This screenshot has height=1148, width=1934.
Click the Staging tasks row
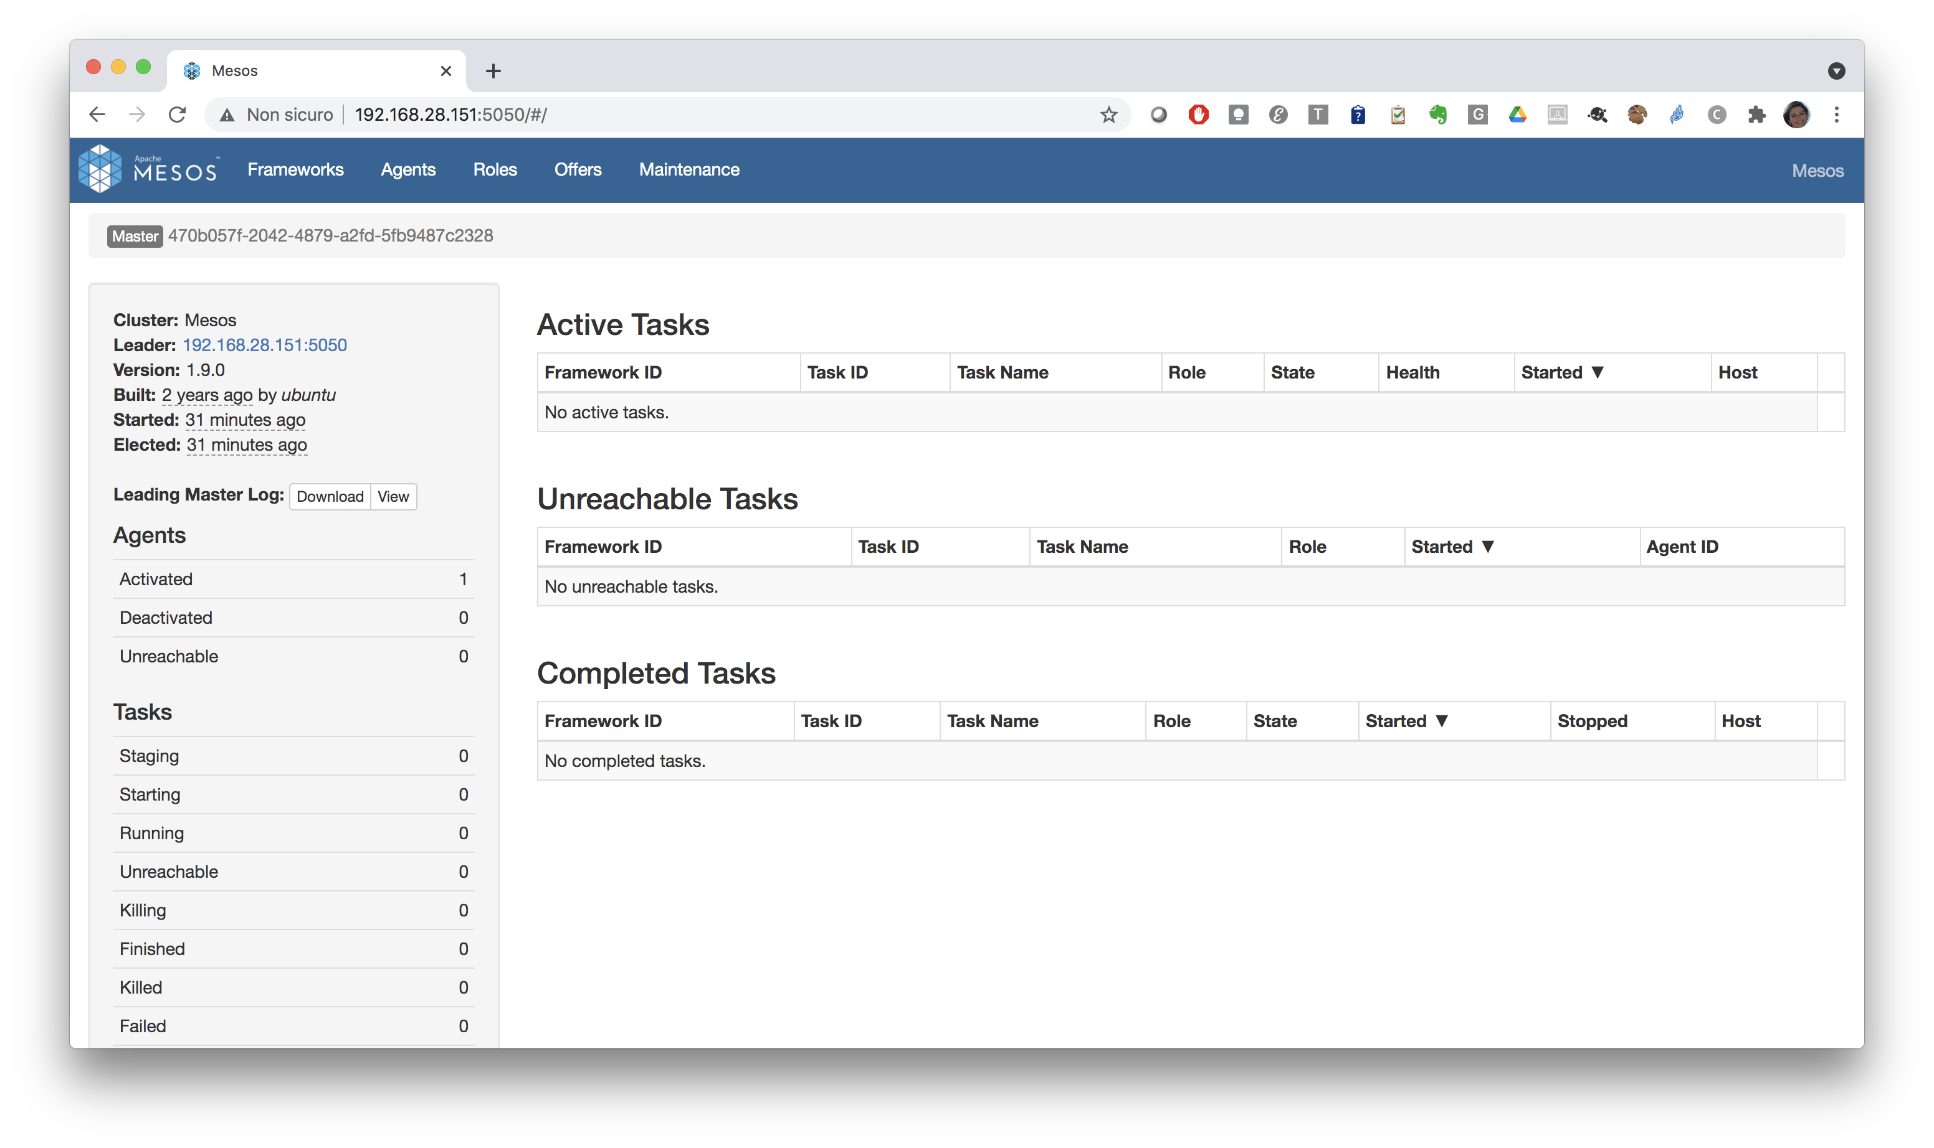pyautogui.click(x=293, y=756)
